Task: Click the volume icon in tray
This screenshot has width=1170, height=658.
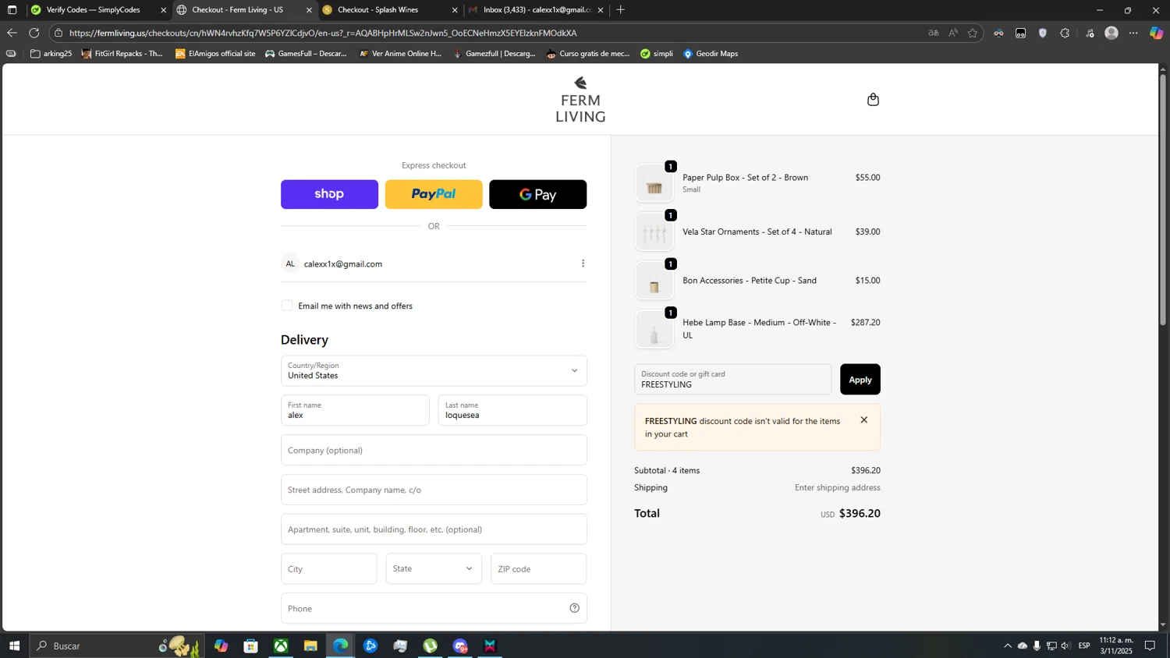Action: [1065, 646]
